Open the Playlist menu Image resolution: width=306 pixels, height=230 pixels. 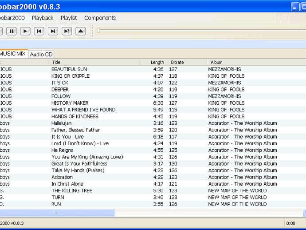(x=69, y=18)
